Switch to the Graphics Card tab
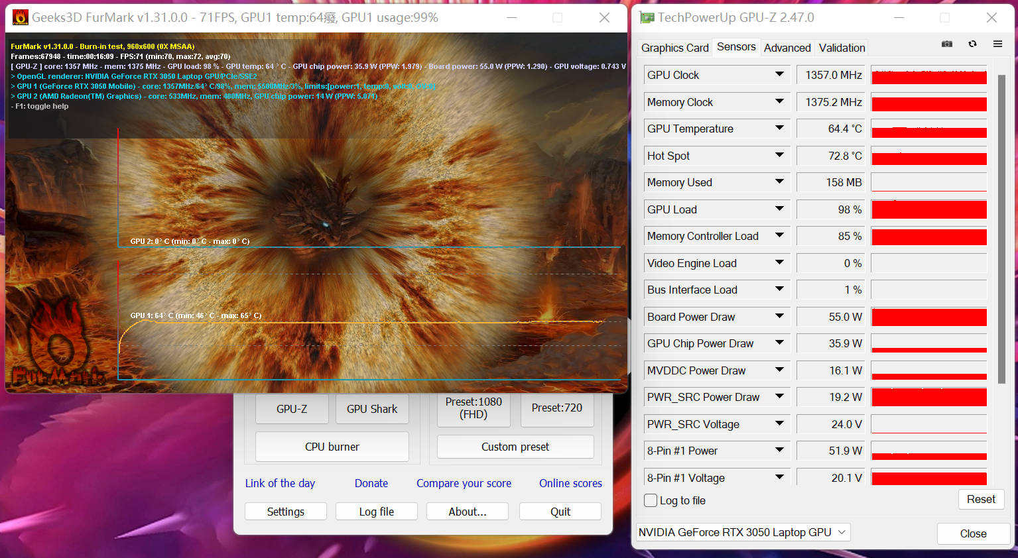 (x=674, y=48)
